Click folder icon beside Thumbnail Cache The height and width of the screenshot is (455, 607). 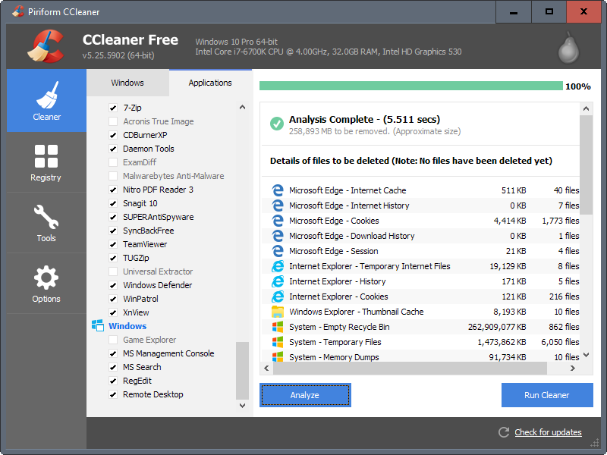click(x=277, y=312)
